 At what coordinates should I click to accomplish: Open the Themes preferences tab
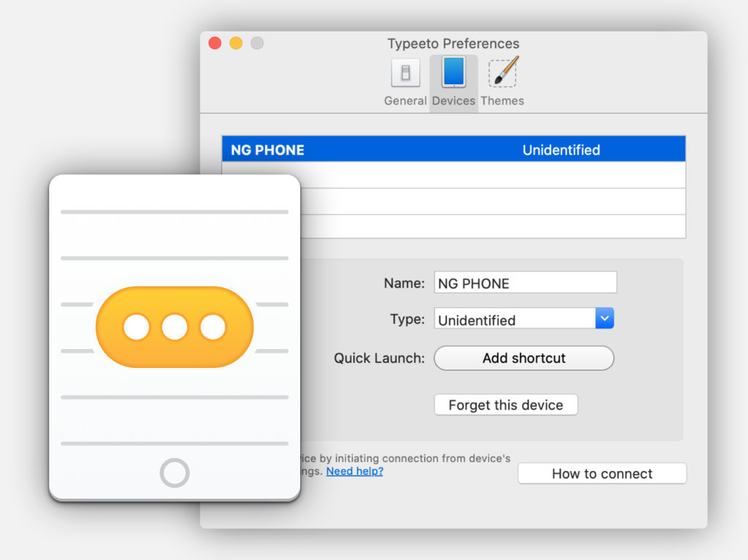[503, 83]
